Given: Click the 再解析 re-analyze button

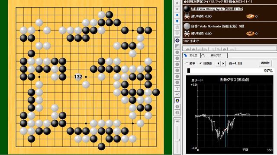Looking at the screenshot, I should [x=265, y=63].
